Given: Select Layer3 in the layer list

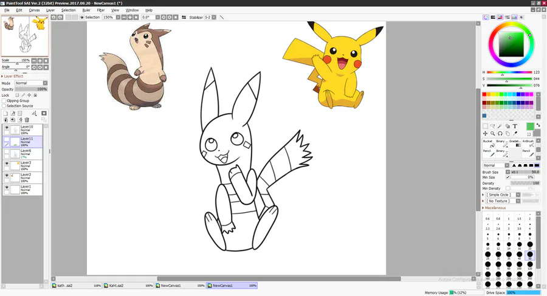Looking at the screenshot, I should click(30, 165).
